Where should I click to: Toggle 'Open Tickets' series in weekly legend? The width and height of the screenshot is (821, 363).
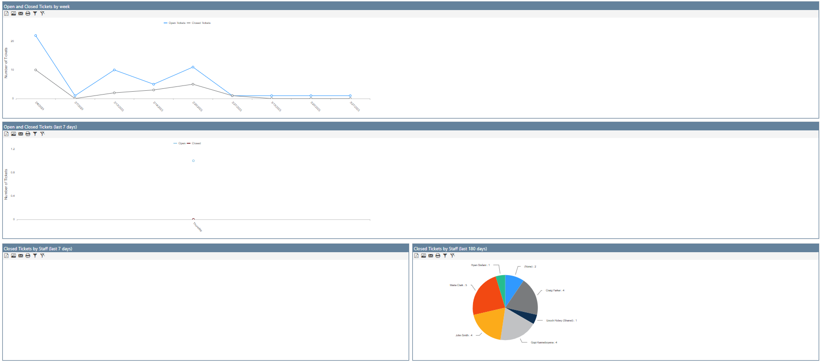coord(175,23)
